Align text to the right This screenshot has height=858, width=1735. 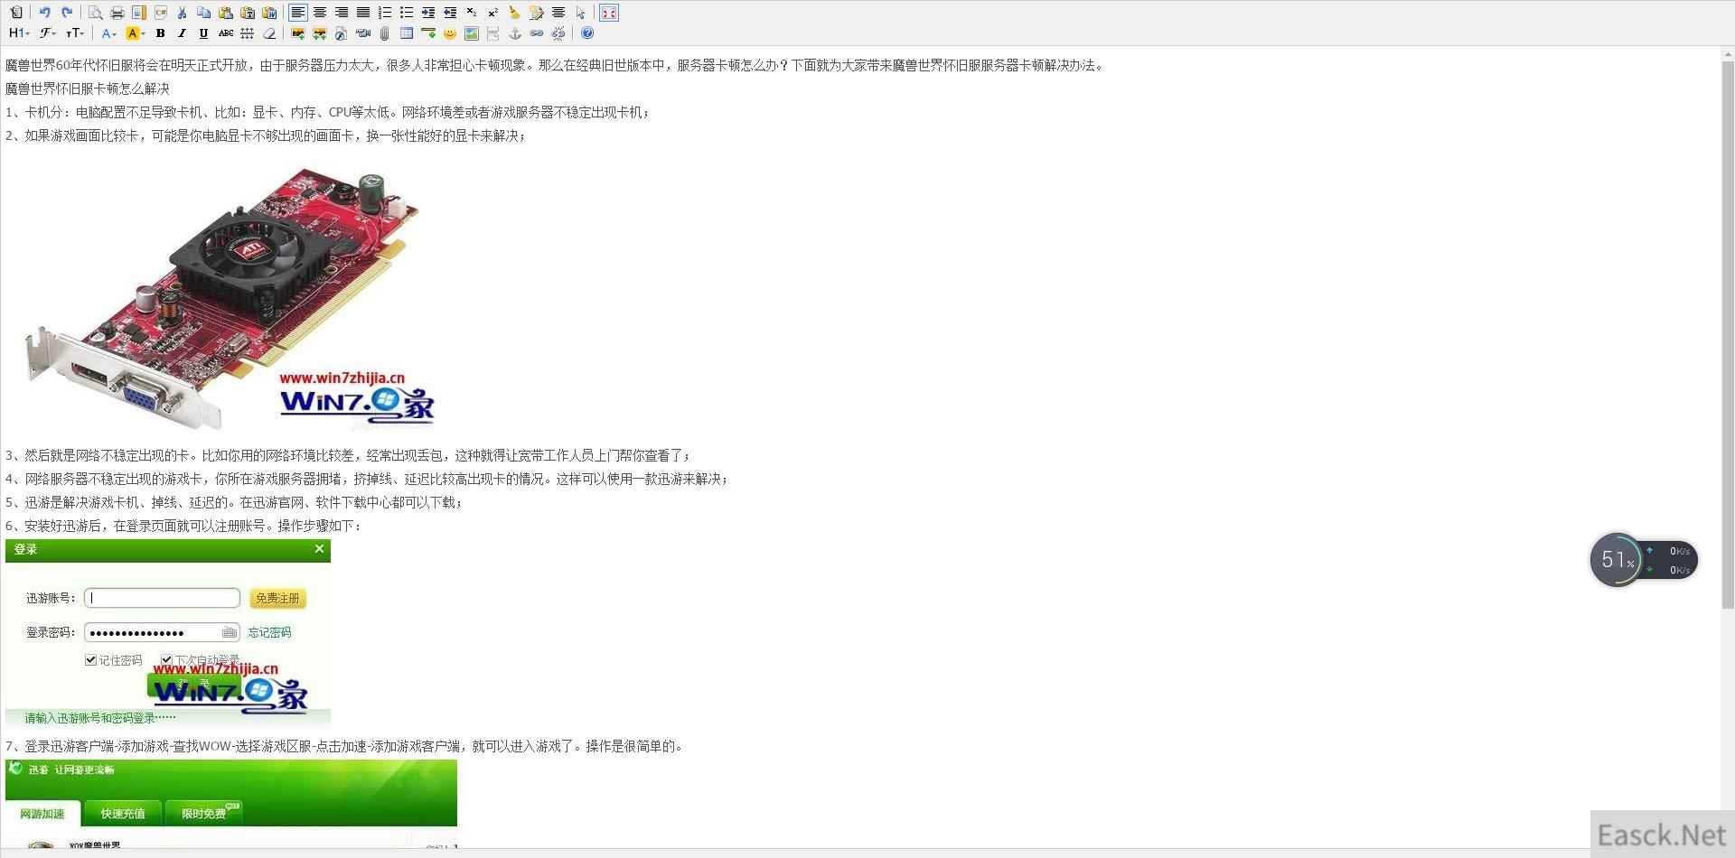coord(342,13)
